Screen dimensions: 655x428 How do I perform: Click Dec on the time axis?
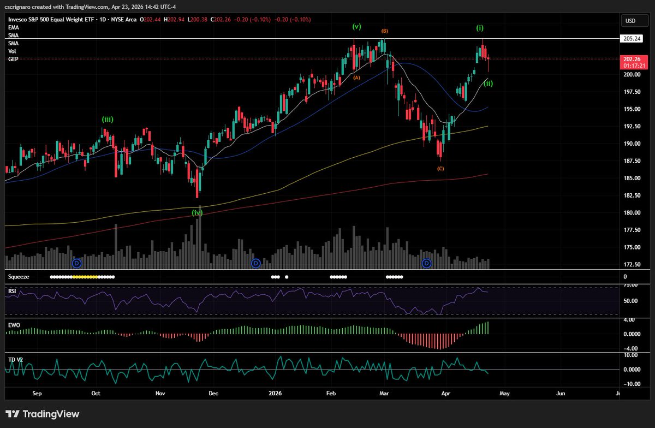[213, 393]
